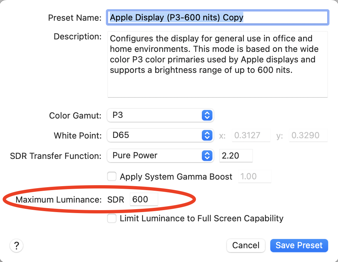Cancel the preset dialog
338x262 pixels.
click(246, 245)
